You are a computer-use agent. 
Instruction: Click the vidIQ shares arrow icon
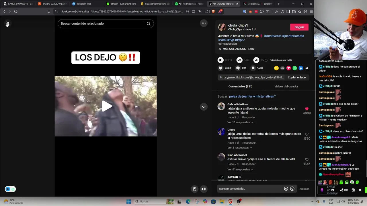[239, 60]
